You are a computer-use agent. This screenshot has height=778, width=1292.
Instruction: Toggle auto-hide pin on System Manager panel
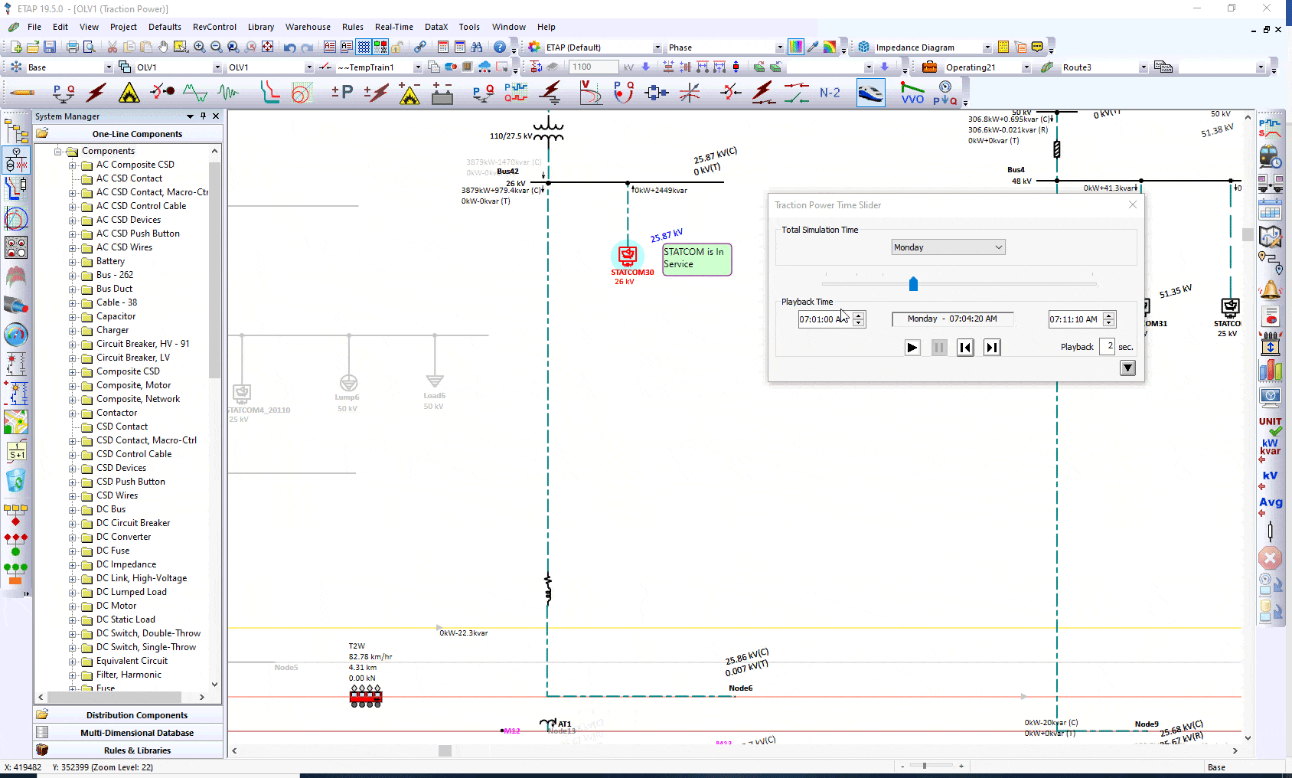(x=202, y=116)
